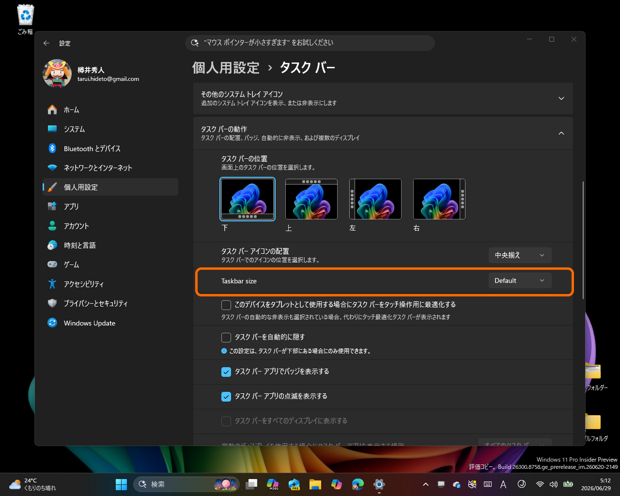Open the 中央揃え alignment dropdown
Screen dimensions: 620x496
520,255
